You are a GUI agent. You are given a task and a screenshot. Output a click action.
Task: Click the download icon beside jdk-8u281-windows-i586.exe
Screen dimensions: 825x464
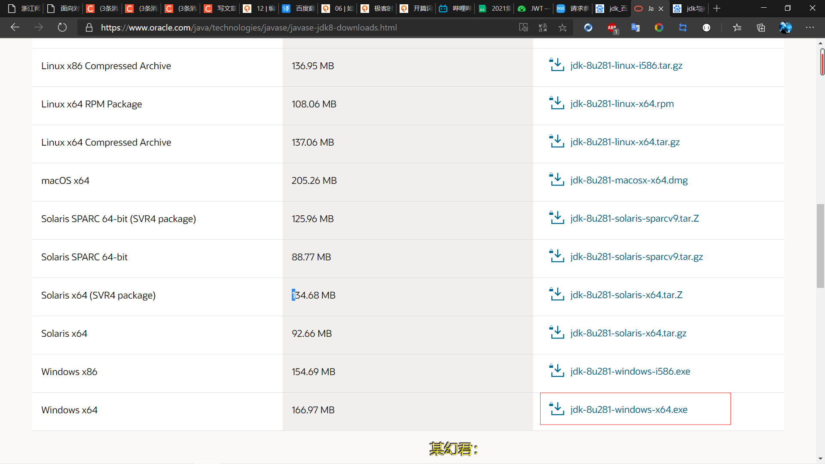557,371
